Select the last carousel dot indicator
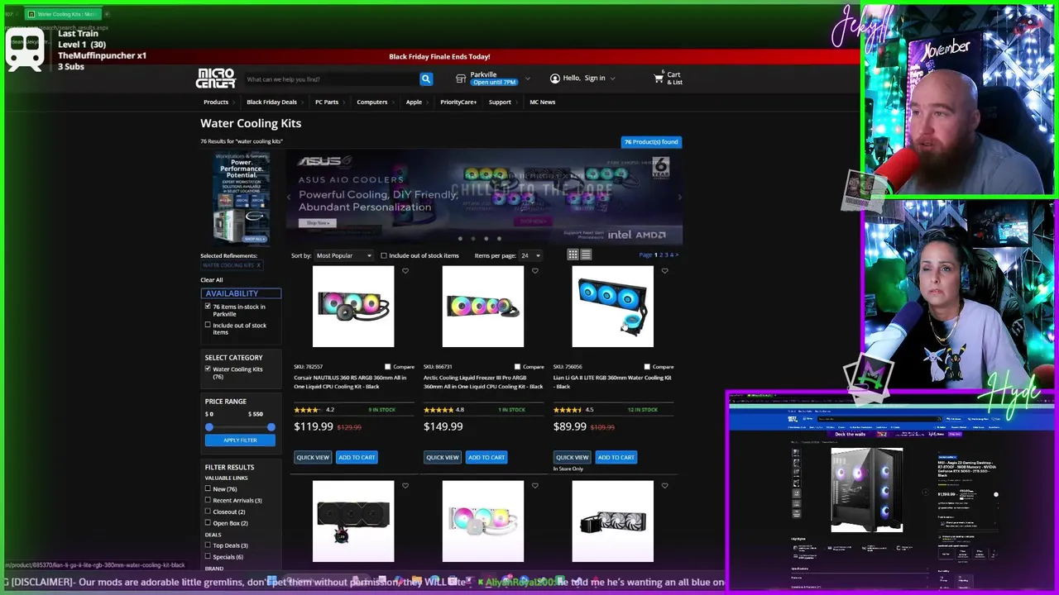1059x595 pixels. click(x=499, y=239)
